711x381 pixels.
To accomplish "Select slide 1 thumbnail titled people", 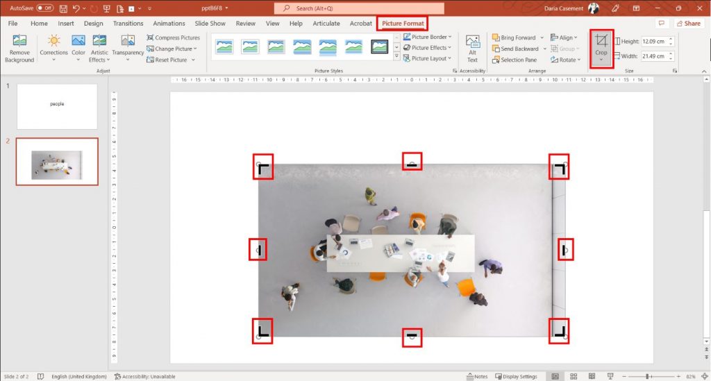I will (57, 106).
